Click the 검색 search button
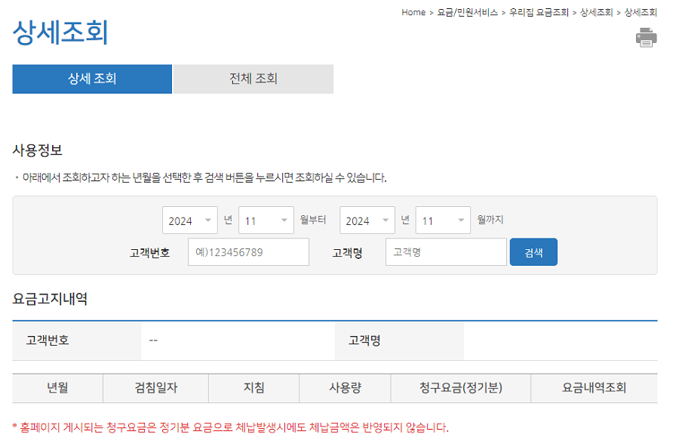 coord(533,251)
